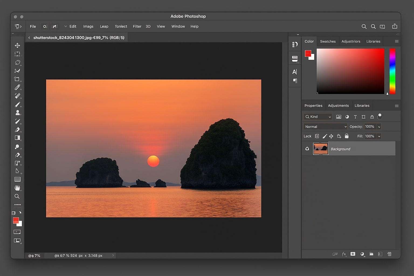The width and height of the screenshot is (414, 276).
Task: Expand the chevron before Edit menu
Action: pos(65,26)
